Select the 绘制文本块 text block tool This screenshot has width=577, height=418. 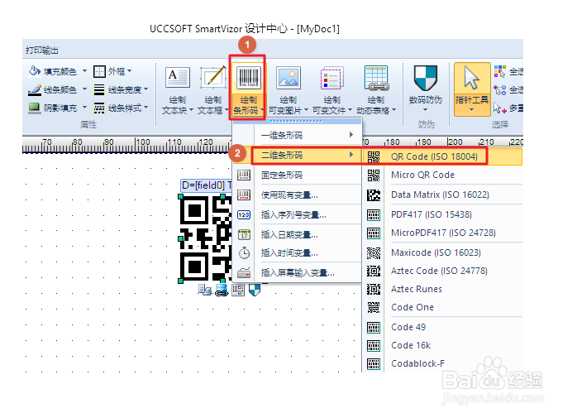coord(178,90)
